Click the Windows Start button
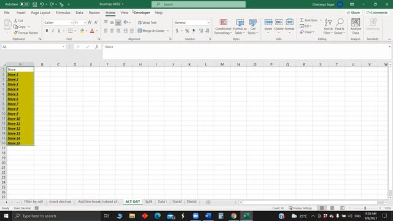This screenshot has width=393, height=221. (x=6, y=215)
